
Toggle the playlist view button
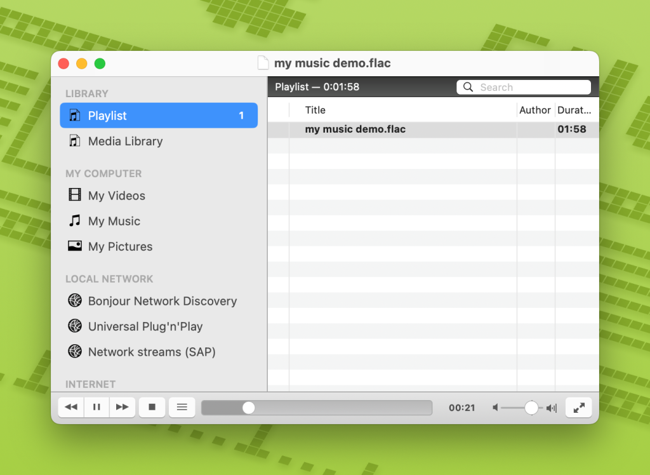(182, 407)
